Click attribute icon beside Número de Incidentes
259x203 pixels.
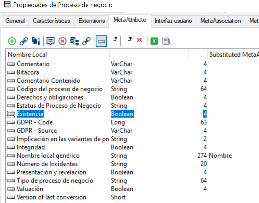(x=11, y=164)
